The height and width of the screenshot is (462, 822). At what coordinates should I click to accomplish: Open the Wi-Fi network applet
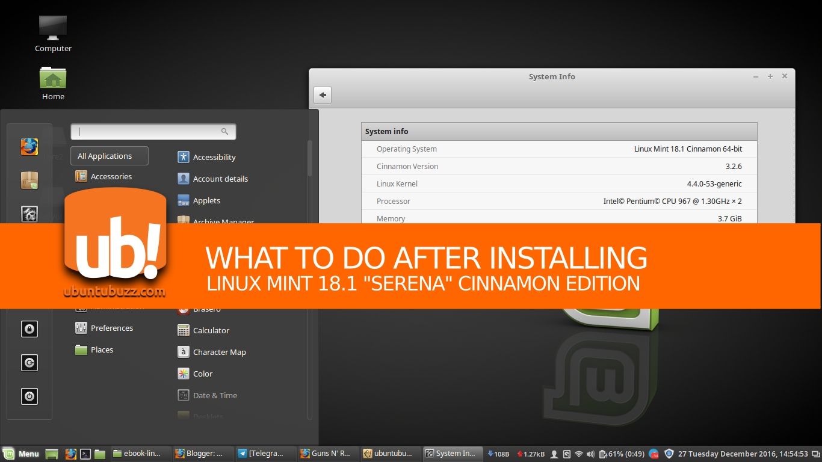579,454
